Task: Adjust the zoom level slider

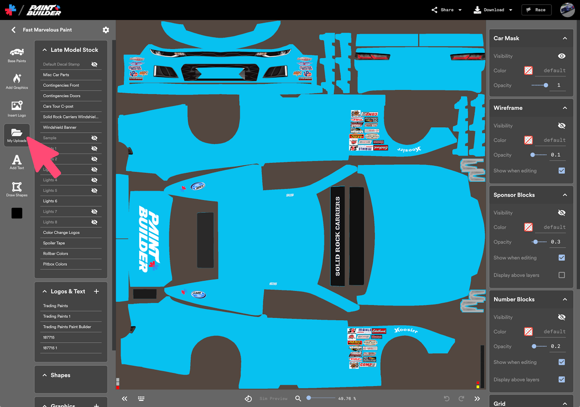Action: tap(321, 398)
